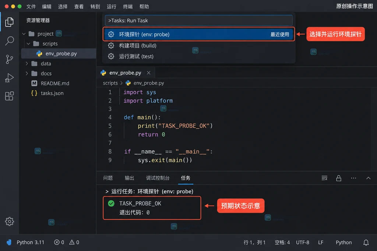Open the 转到 menu
The image size is (377, 251).
tap(95, 7)
